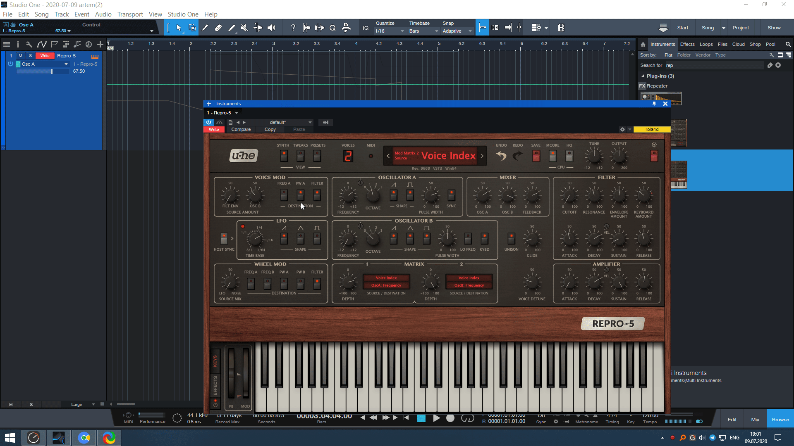794x446 pixels.
Task: Click the Filter CUTOFF knob
Action: click(x=569, y=195)
